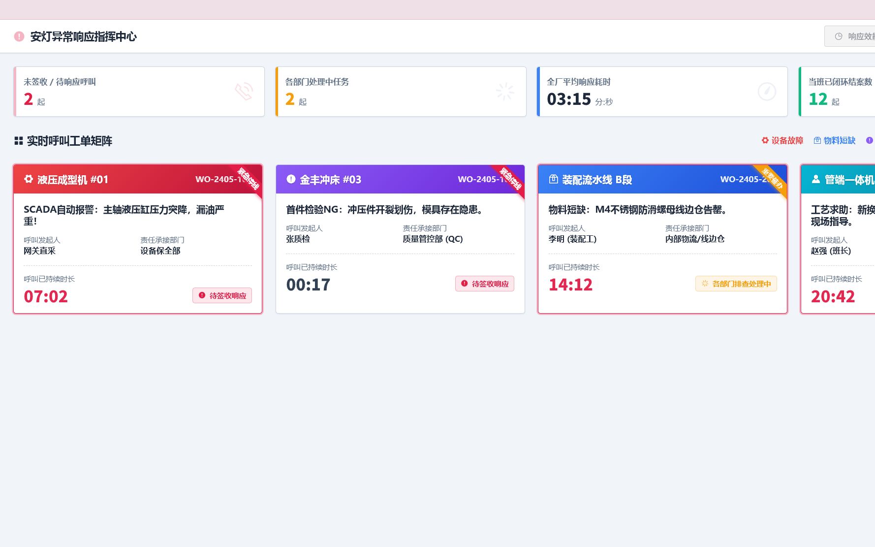Click the orange 重要催办 corner ribbon
This screenshot has height=547, width=875.
tap(773, 178)
